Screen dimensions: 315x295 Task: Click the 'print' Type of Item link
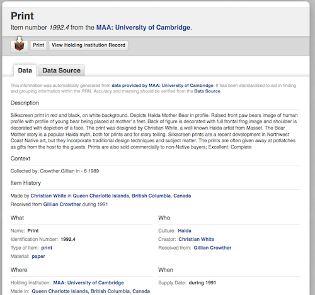pyautogui.click(x=47, y=248)
